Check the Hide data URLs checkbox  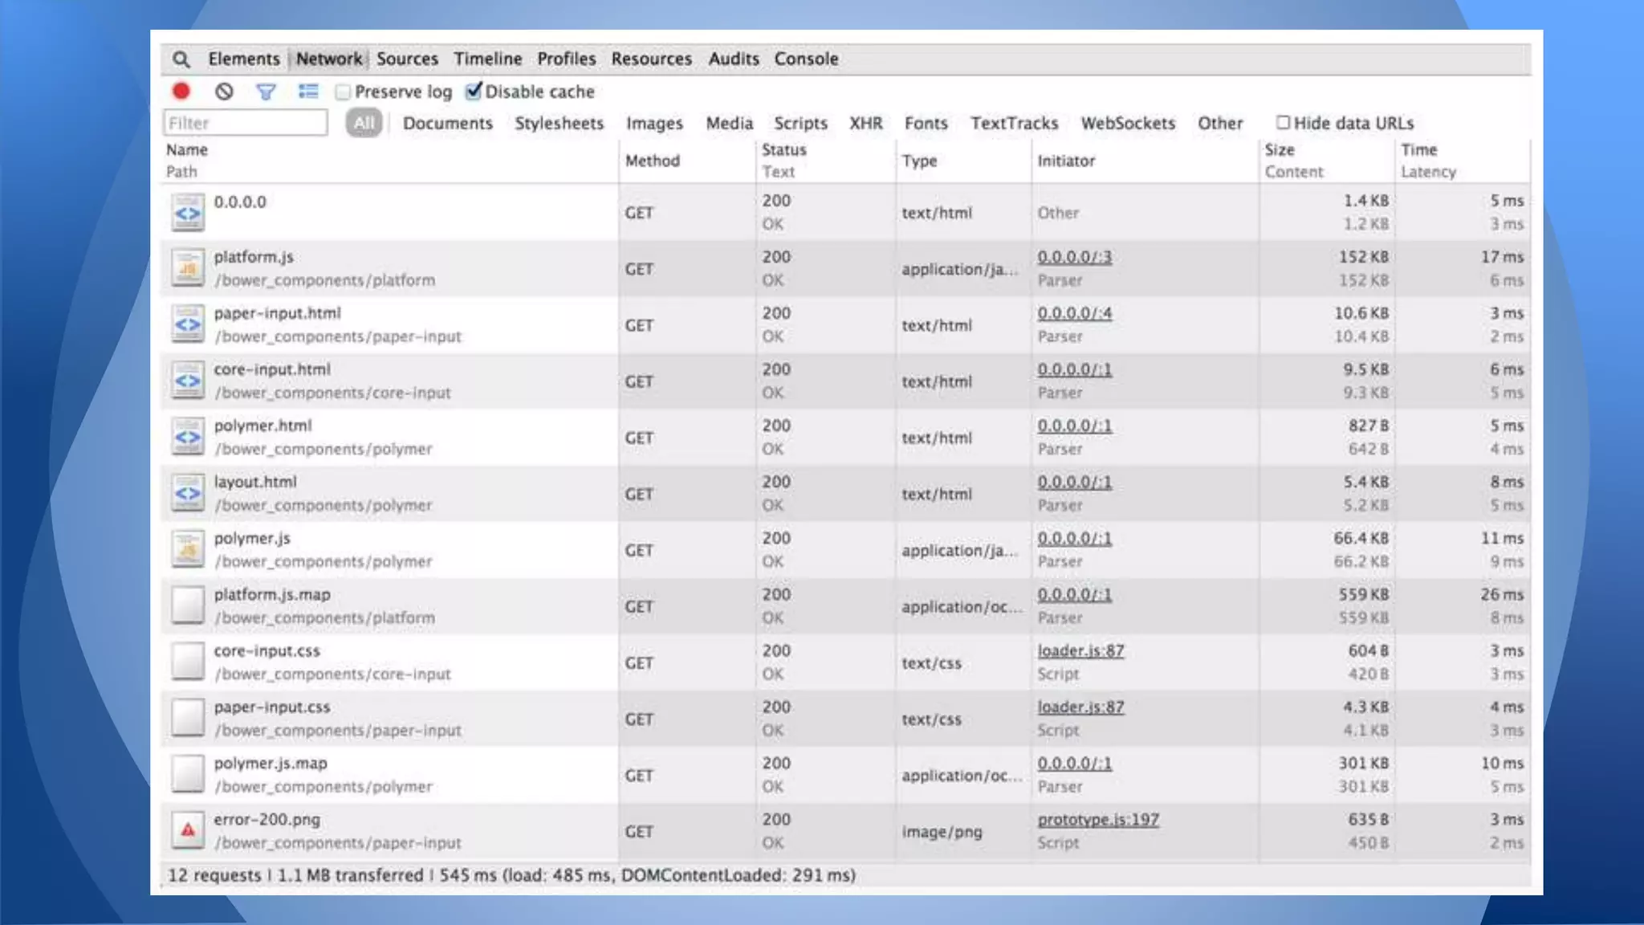1283,122
